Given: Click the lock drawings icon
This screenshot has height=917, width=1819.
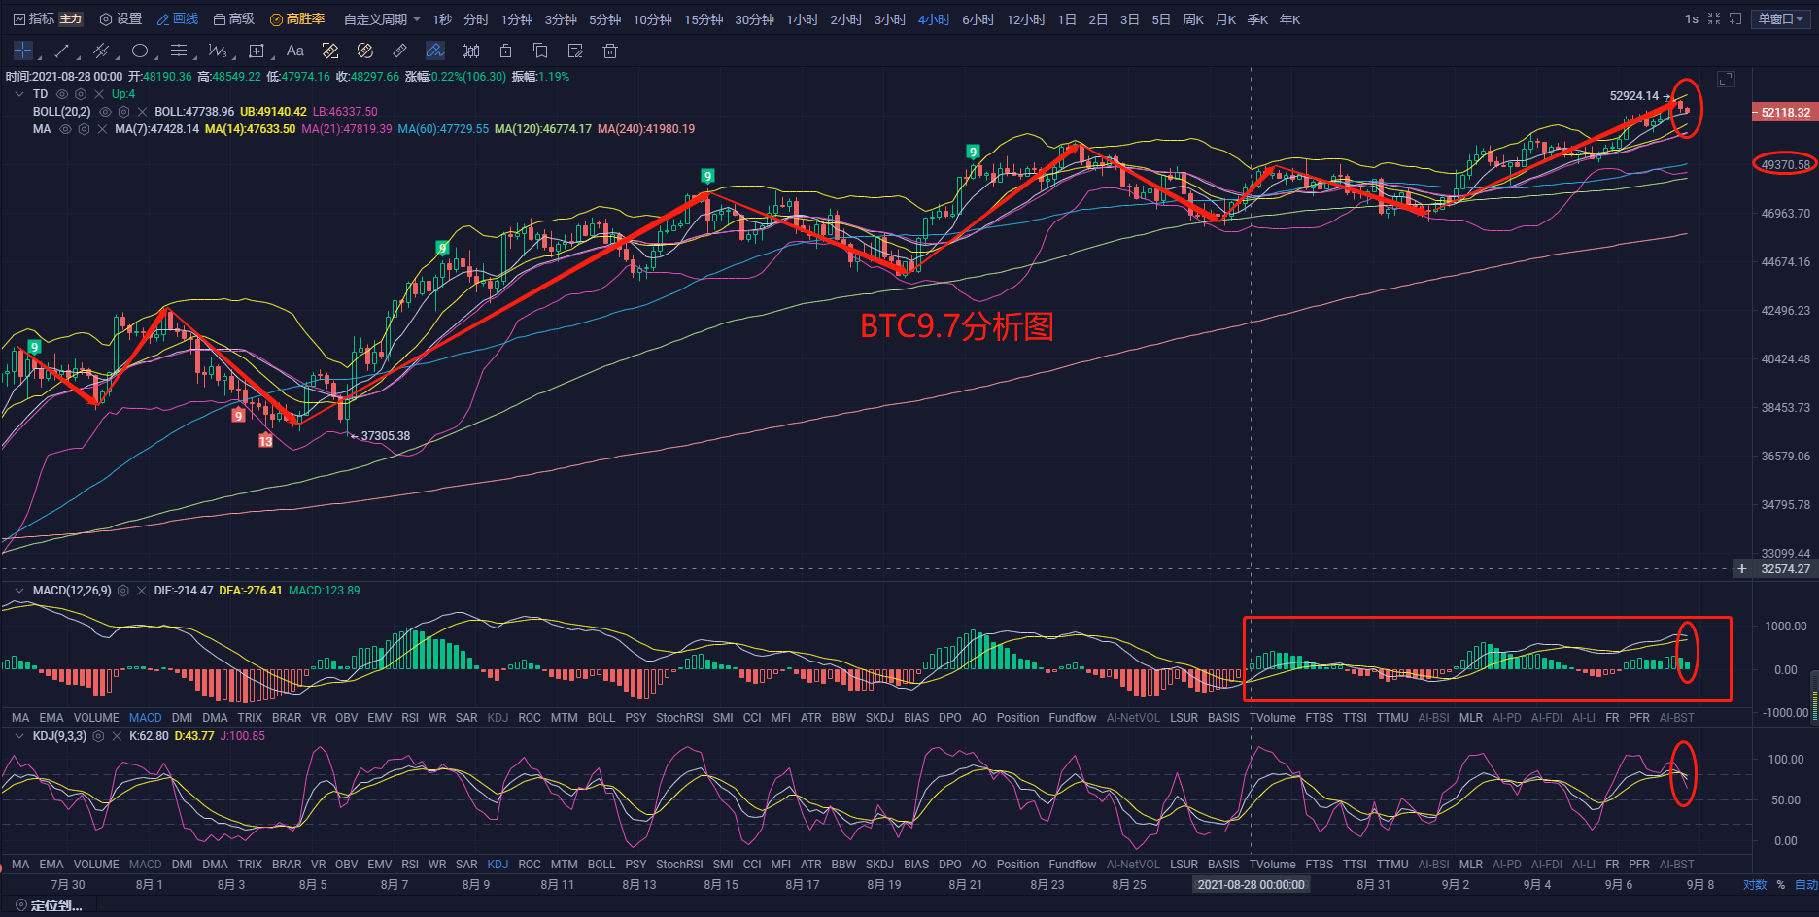Looking at the screenshot, I should point(505,51).
